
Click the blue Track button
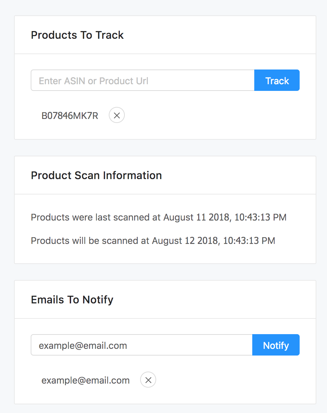[277, 80]
